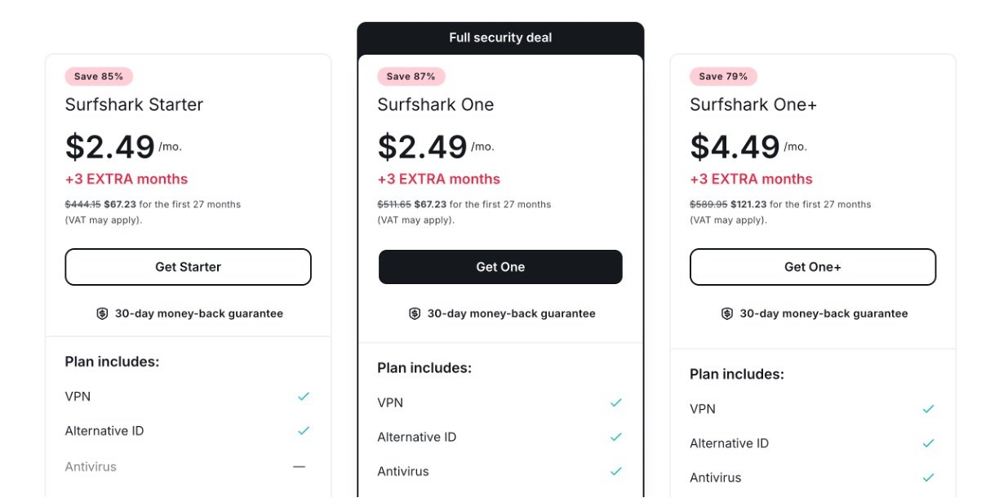Click the Surfshark Starter plan title
Viewport: 999px width, 498px height.
tap(134, 104)
